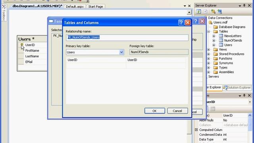The width and height of the screenshot is (254, 143).
Task: Collapse the Tables node
Action: pyautogui.click(x=209, y=31)
